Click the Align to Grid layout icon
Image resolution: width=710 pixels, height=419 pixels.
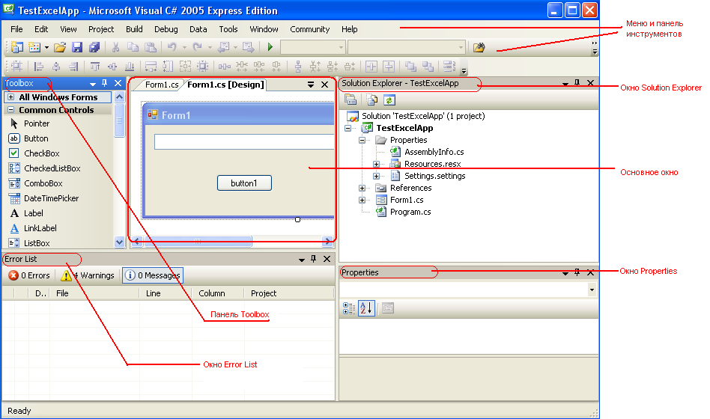[16, 67]
